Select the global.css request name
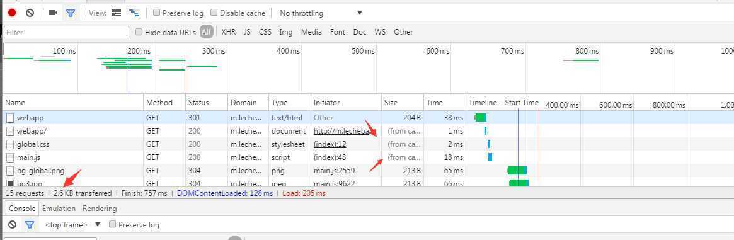The height and width of the screenshot is (240, 734). (33, 144)
